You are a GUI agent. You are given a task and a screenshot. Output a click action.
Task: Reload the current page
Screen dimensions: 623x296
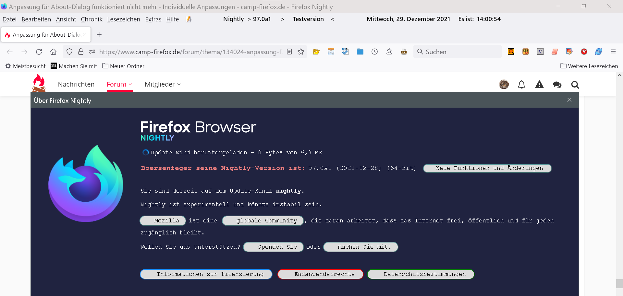(x=39, y=52)
